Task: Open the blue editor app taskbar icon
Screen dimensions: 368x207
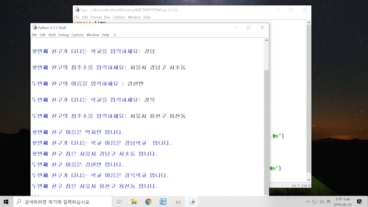Action: (x=163, y=202)
